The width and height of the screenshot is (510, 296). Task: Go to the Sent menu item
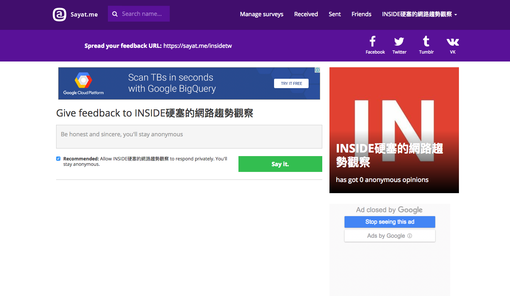(334, 14)
